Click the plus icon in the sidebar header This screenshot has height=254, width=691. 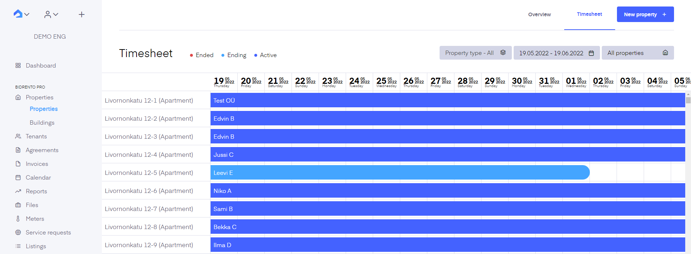click(82, 14)
